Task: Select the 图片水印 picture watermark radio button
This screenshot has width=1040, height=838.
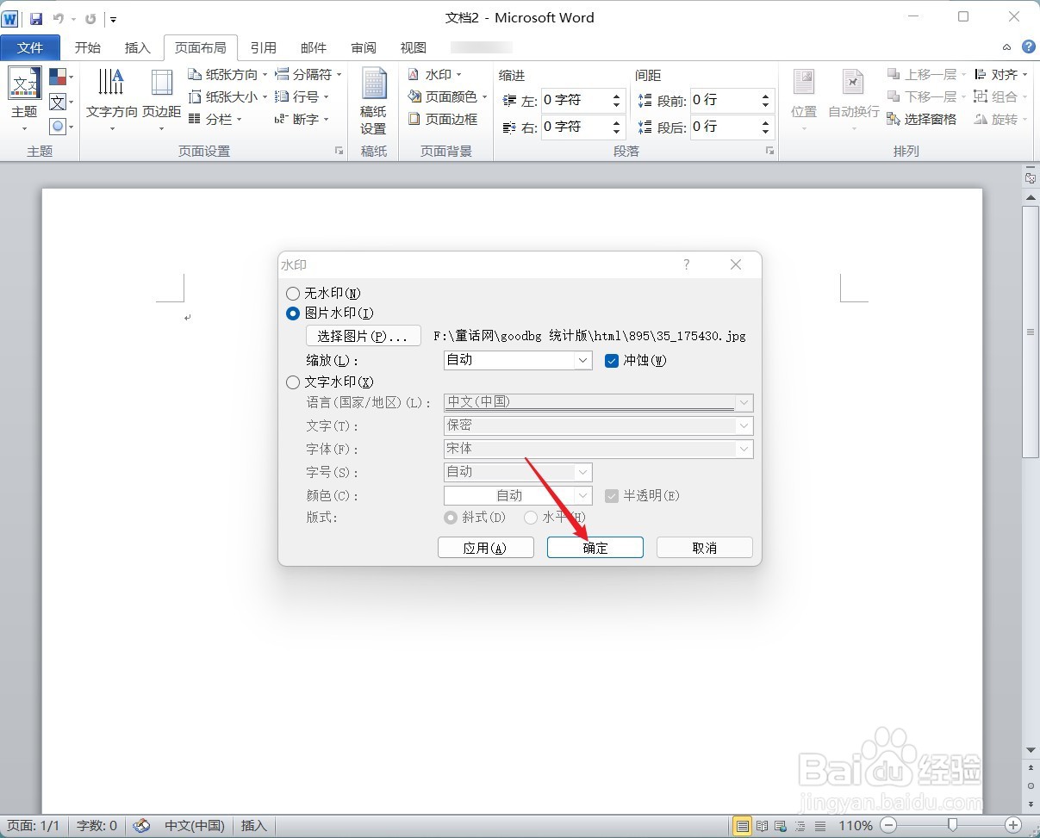Action: click(293, 313)
